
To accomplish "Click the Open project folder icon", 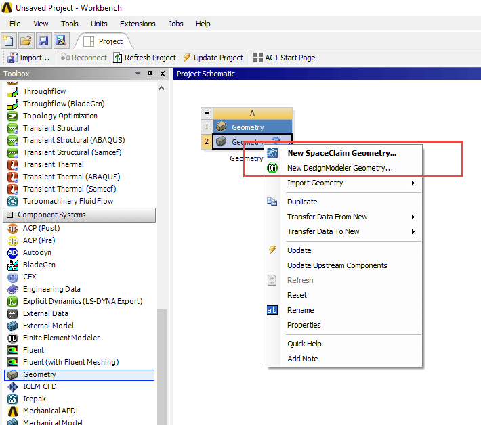I will tap(26, 41).
